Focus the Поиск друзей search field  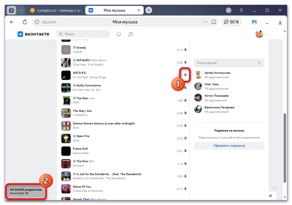[x=229, y=63]
